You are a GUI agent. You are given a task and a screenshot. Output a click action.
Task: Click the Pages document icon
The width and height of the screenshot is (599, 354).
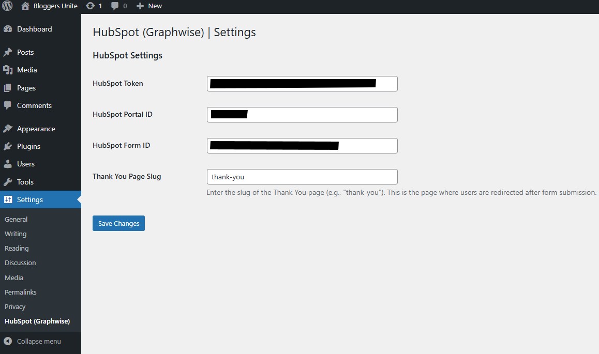click(x=8, y=88)
